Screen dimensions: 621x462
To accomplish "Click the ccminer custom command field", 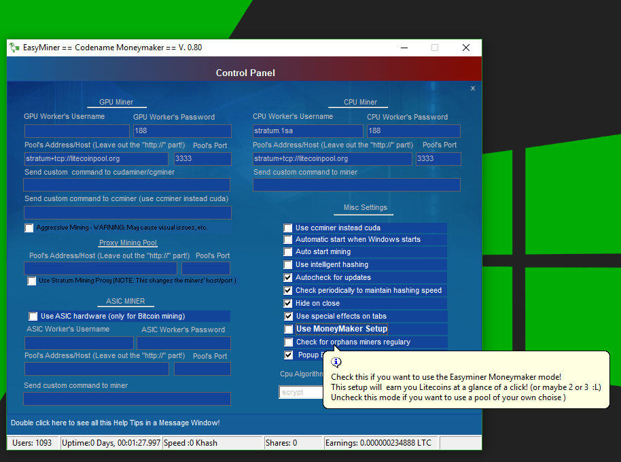I will [128, 213].
